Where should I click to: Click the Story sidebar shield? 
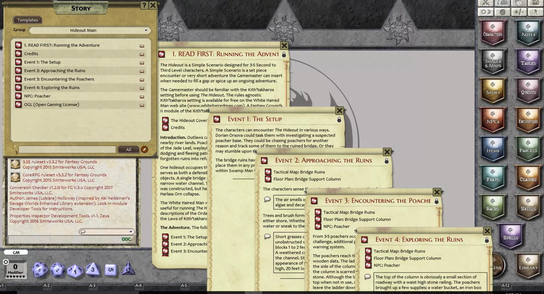493,91
